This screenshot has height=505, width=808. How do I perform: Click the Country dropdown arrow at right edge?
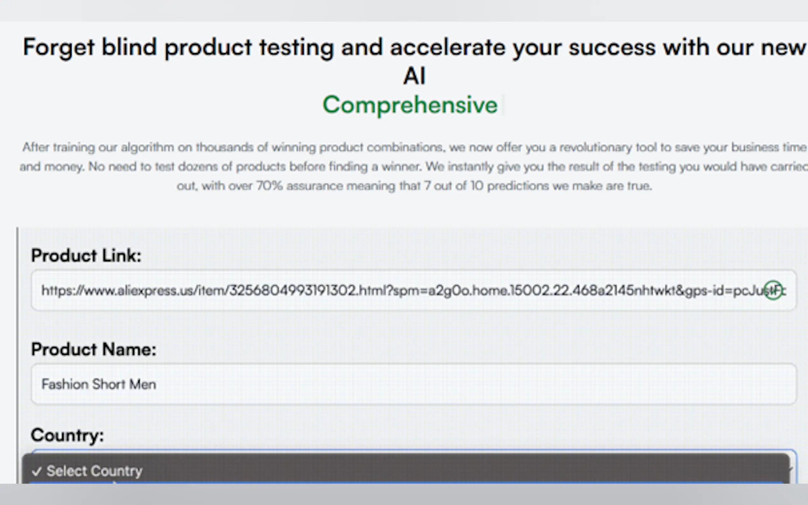pos(790,469)
